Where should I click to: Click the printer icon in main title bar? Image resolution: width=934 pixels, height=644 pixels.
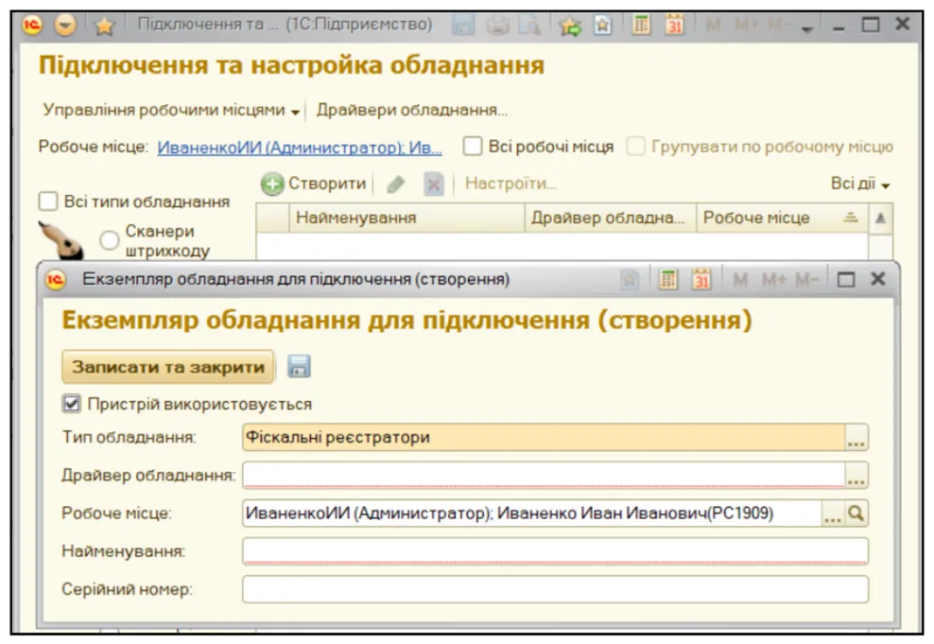pyautogui.click(x=497, y=26)
